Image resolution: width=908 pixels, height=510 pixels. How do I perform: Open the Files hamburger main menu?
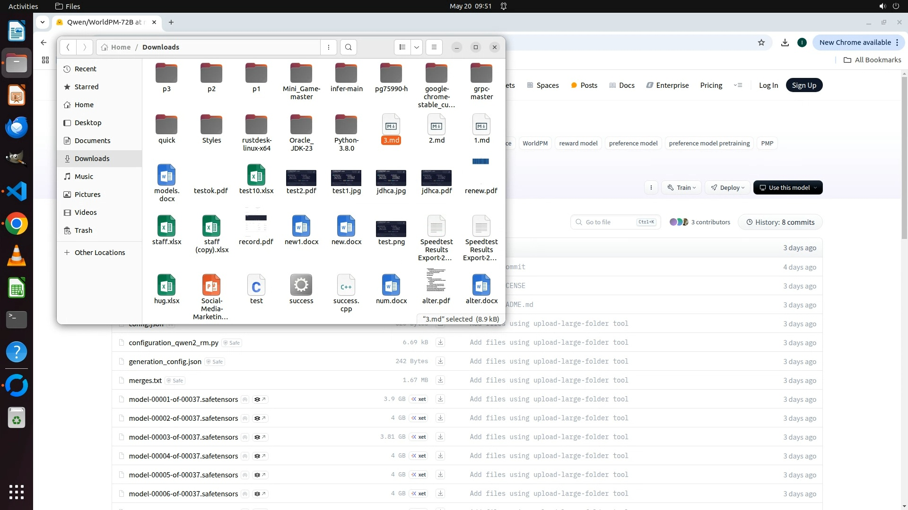434,47
